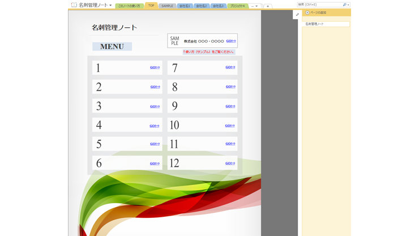The height and width of the screenshot is (236, 419).
Task: Click GO! link for menu item 9
Action: point(230,106)
